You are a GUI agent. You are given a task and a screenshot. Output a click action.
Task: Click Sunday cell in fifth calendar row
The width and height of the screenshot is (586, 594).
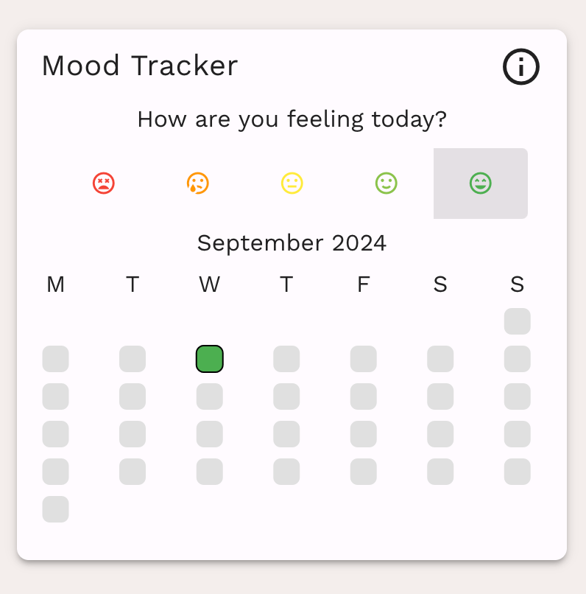[517, 472]
